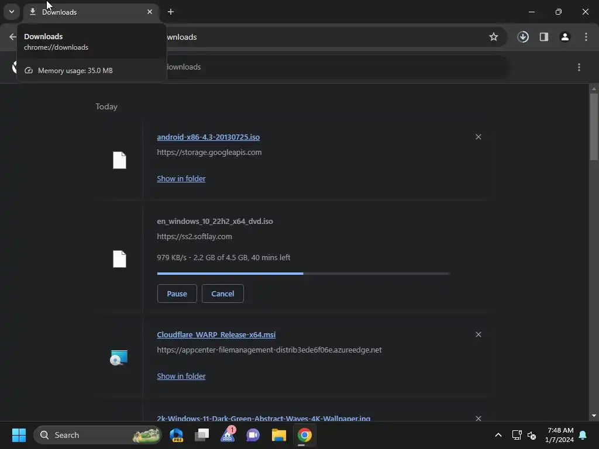Screen dimensions: 599x449
Task: Open notifications bell icon
Action: [x=583, y=435]
